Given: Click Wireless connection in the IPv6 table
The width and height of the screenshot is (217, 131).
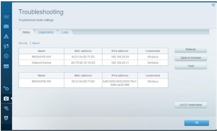Looking at the screenshot, I should 153,82.
